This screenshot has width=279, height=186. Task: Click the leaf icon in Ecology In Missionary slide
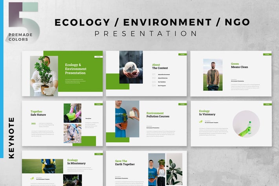(32, 178)
